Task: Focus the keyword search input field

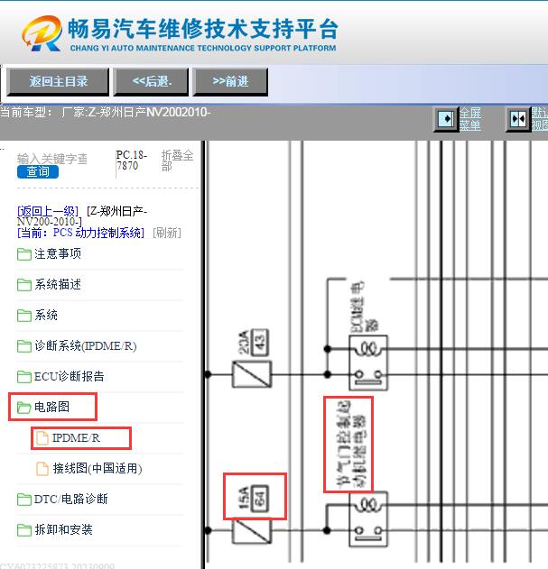Action: (x=52, y=159)
